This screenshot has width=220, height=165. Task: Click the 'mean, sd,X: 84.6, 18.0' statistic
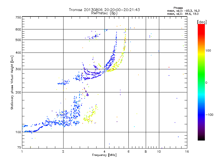click(x=183, y=14)
